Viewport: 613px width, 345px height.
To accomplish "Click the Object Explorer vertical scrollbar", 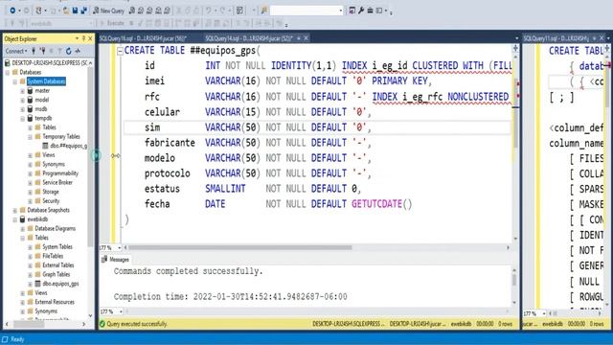I will [x=91, y=156].
